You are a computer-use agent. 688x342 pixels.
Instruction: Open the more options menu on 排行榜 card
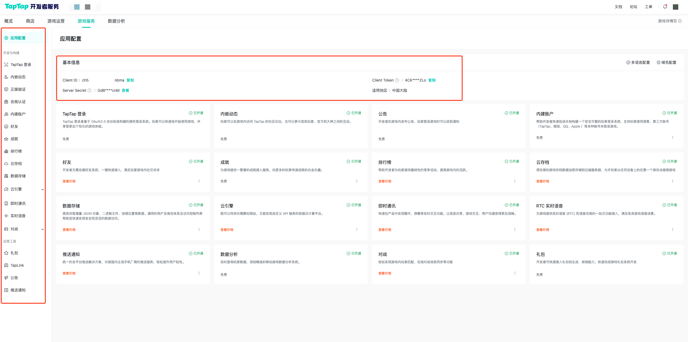tap(515, 181)
